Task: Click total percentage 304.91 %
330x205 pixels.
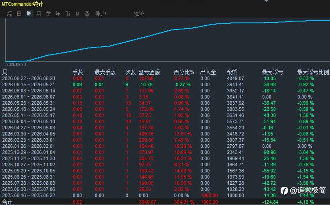Action: 184,202
